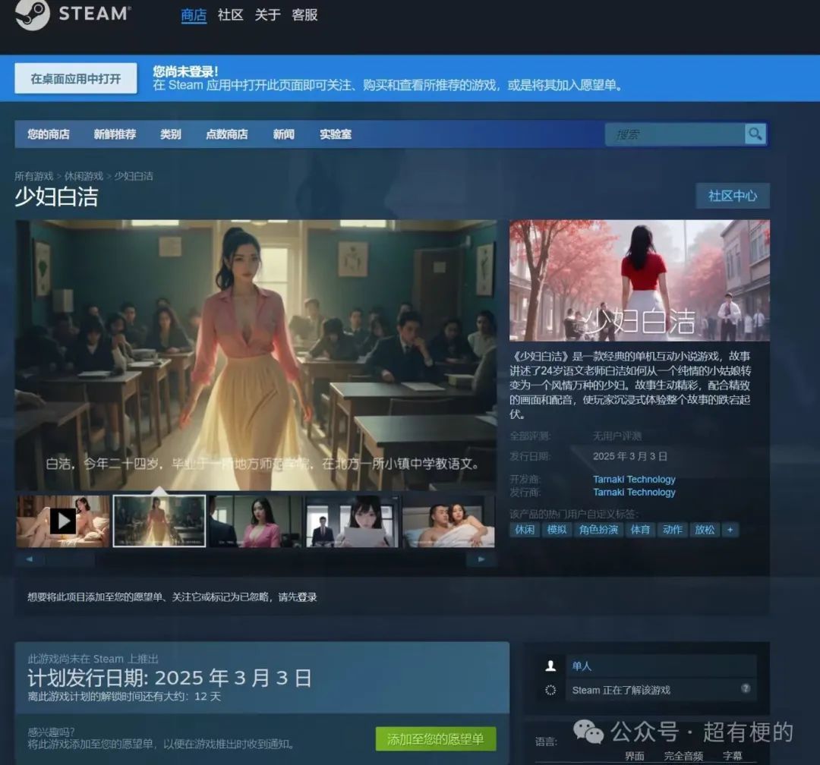820x765 pixels.
Task: Click the 休闲游戏 breadcrumb link
Action: (x=84, y=176)
